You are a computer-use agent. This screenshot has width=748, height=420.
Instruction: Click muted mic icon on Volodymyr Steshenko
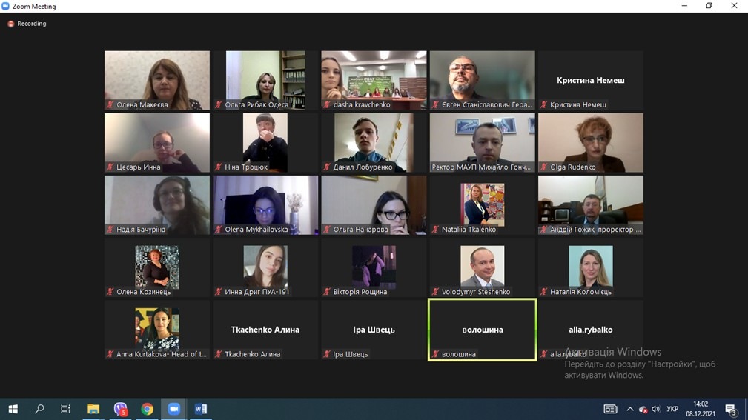[435, 292]
